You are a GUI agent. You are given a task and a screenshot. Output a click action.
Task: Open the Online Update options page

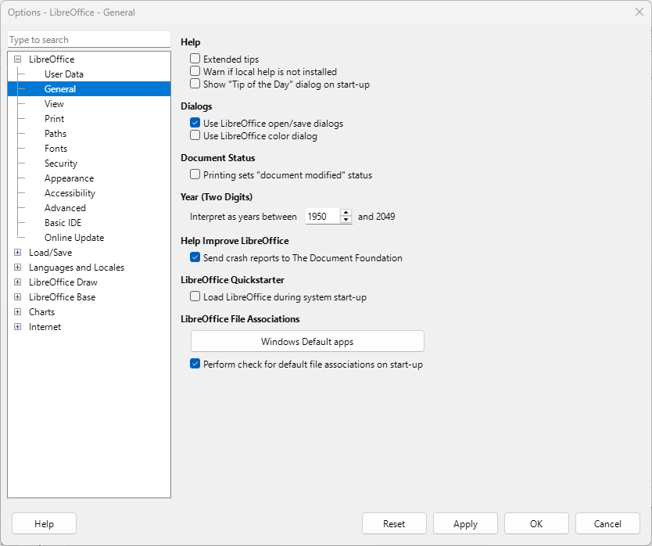pyautogui.click(x=74, y=238)
